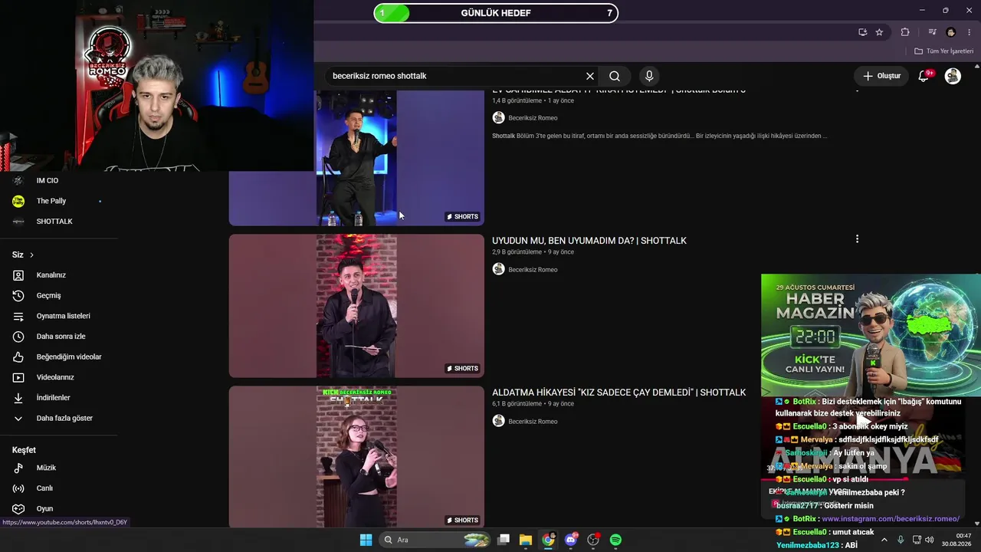Open Beceriksiz Romeo channel under 'ÇAY DEMLEDİ' video
This screenshot has height=552, width=981.
click(533, 422)
